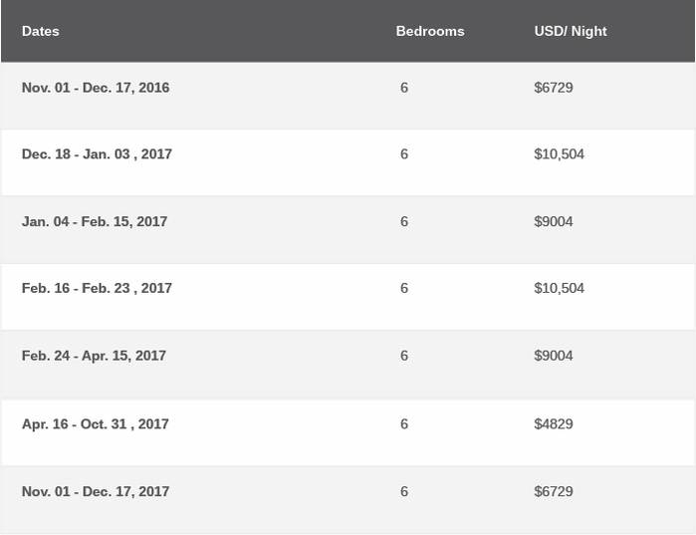Select the Apr. 16 - Oct. 31, 2017 date range
The width and height of the screenshot is (696, 535).
click(95, 424)
